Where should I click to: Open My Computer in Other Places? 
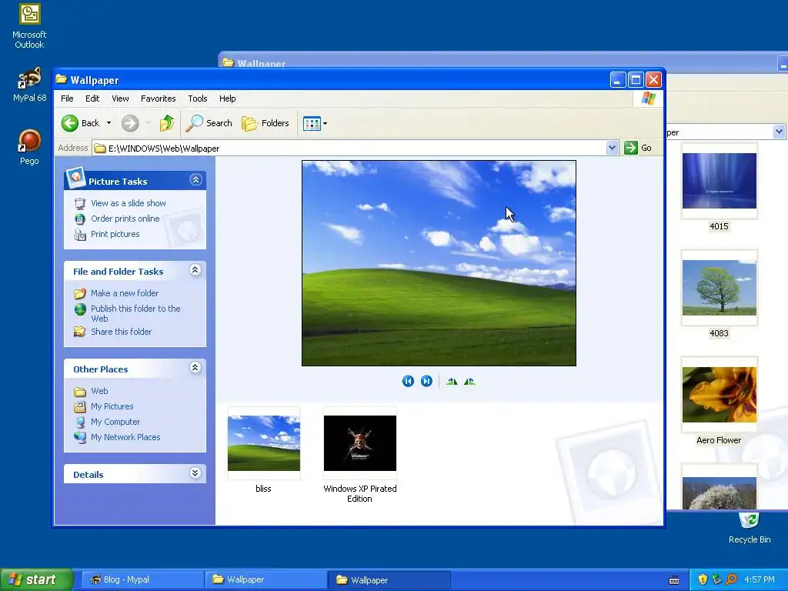pos(115,422)
